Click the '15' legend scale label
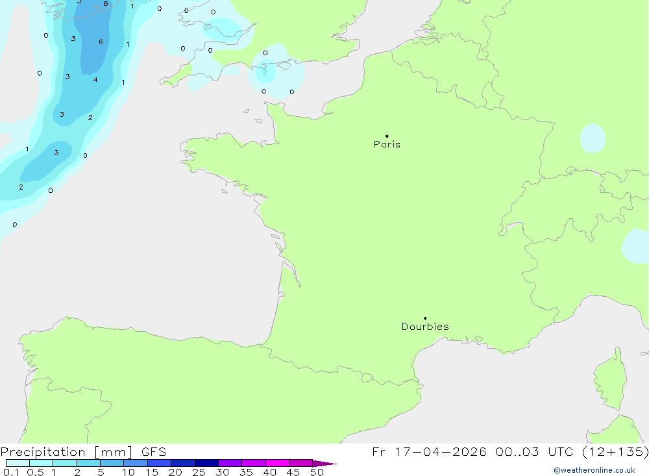 pos(152,472)
